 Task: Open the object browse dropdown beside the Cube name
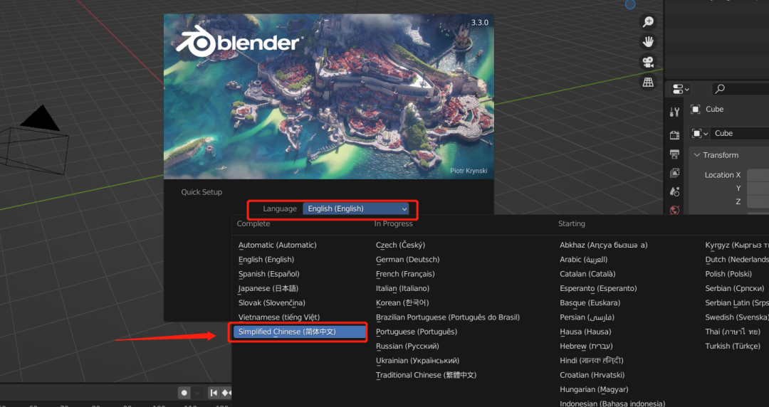(x=700, y=133)
